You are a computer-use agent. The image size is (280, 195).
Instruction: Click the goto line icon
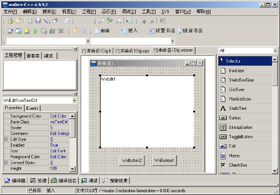(x=129, y=21)
